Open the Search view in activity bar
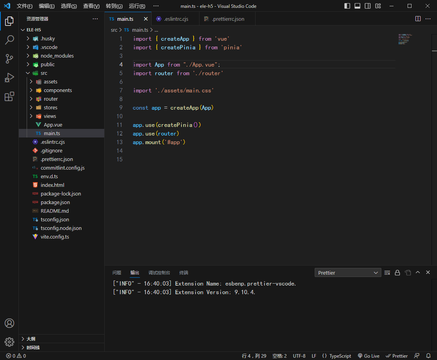This screenshot has width=437, height=360. (x=9, y=40)
